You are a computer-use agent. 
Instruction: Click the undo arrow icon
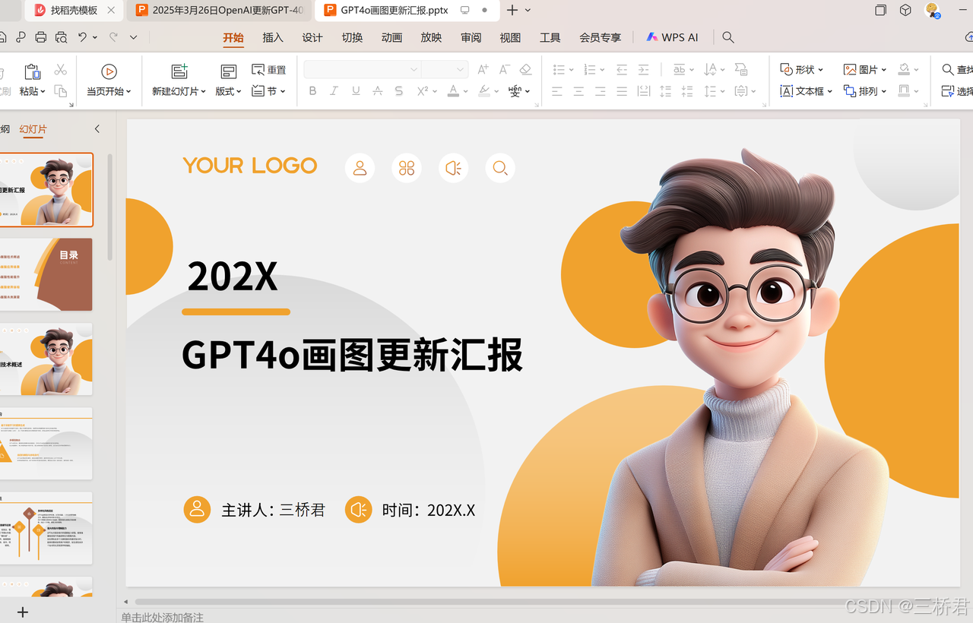click(x=82, y=37)
